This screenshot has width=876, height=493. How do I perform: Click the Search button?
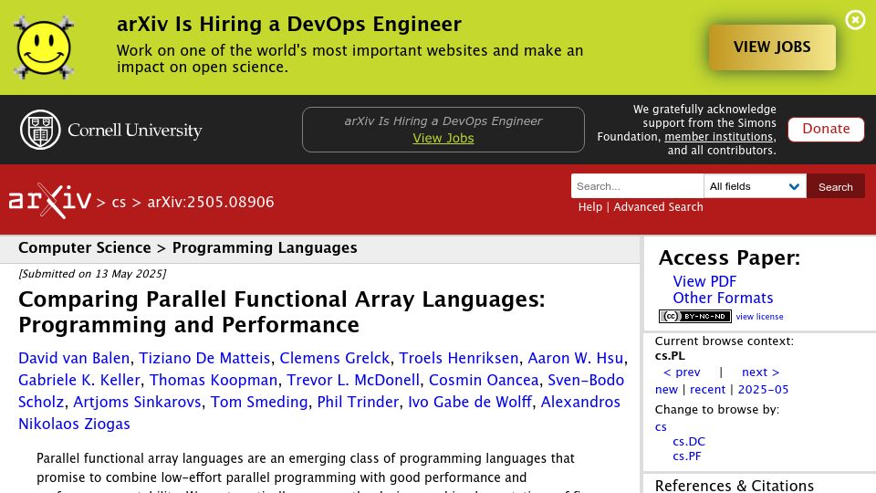pos(835,186)
